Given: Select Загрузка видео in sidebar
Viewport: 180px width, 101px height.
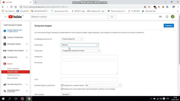Looking at the screenshot, I should click(15, 72).
